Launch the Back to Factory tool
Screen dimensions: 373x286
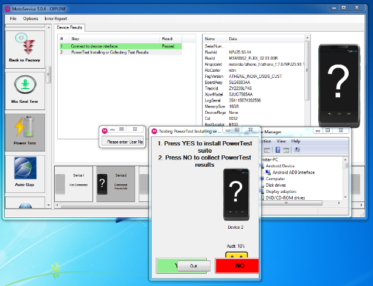[x=25, y=49]
